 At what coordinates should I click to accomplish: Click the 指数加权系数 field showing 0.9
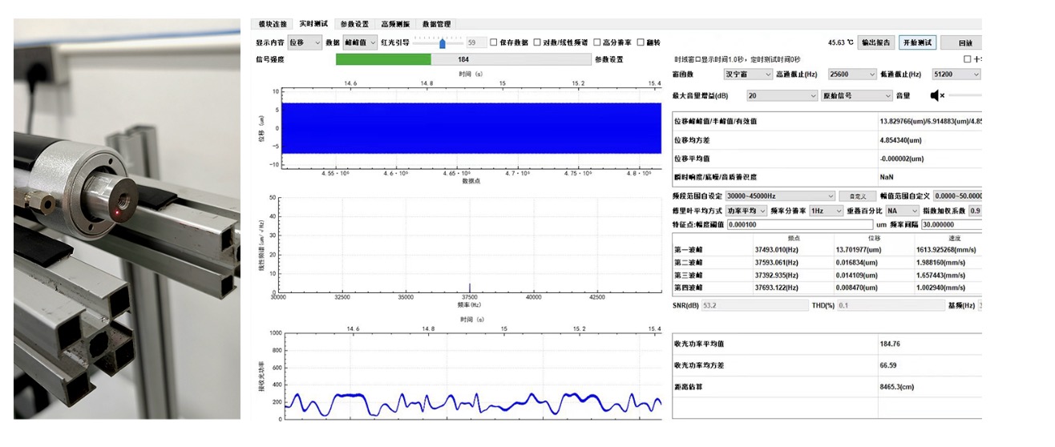click(975, 211)
